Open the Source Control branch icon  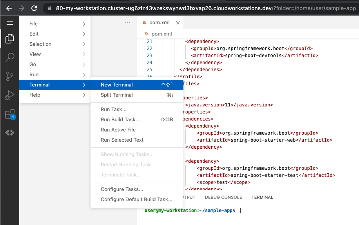10,76
